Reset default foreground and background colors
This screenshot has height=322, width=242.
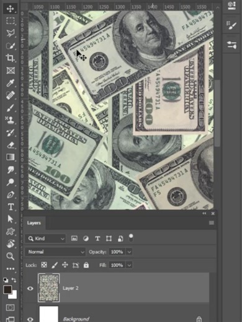(x=6, y=280)
